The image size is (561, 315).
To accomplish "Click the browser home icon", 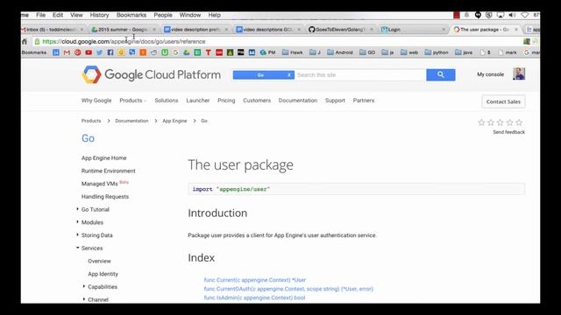I will (x=25, y=41).
